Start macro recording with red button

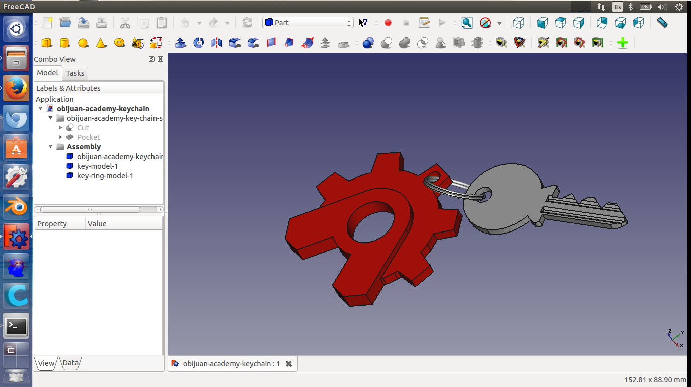point(388,23)
